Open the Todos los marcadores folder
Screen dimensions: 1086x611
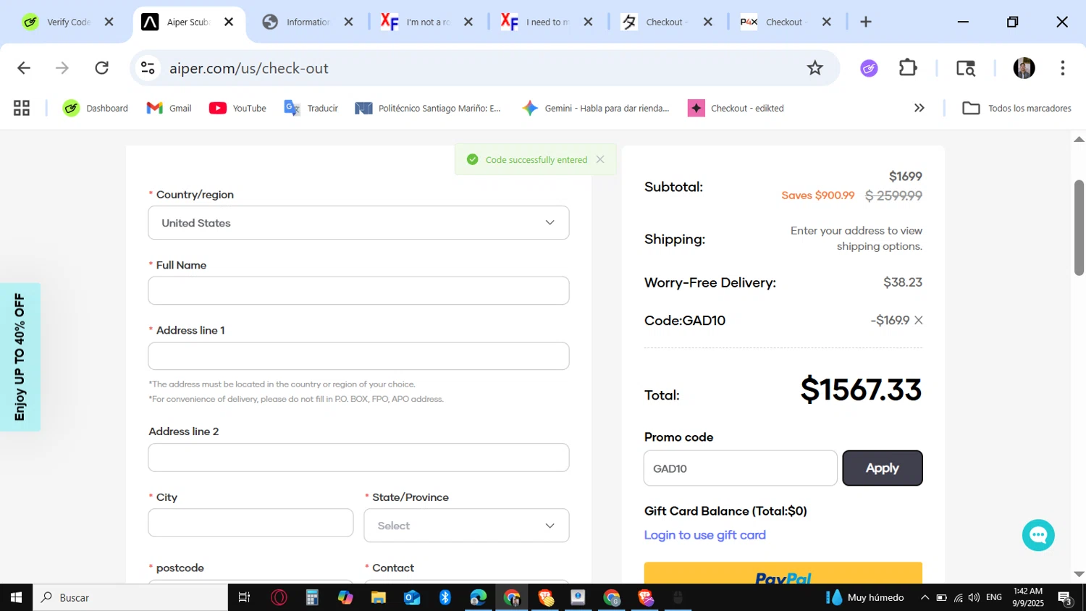tap(1016, 108)
